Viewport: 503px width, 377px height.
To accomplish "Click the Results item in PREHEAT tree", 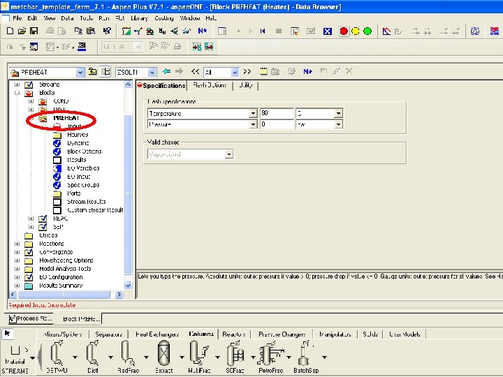I will coord(77,160).
